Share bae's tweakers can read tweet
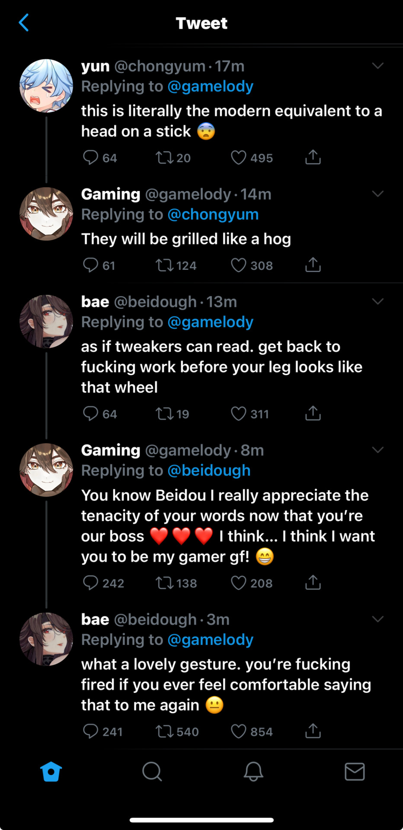The width and height of the screenshot is (403, 830). point(313,414)
